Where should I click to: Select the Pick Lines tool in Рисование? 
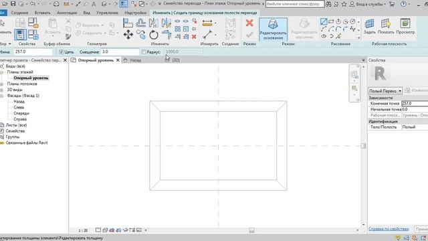[338, 36]
